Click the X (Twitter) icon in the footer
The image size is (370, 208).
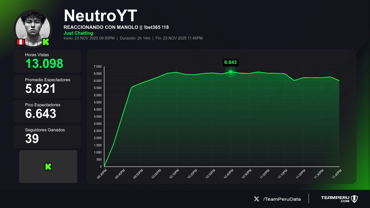click(x=256, y=199)
